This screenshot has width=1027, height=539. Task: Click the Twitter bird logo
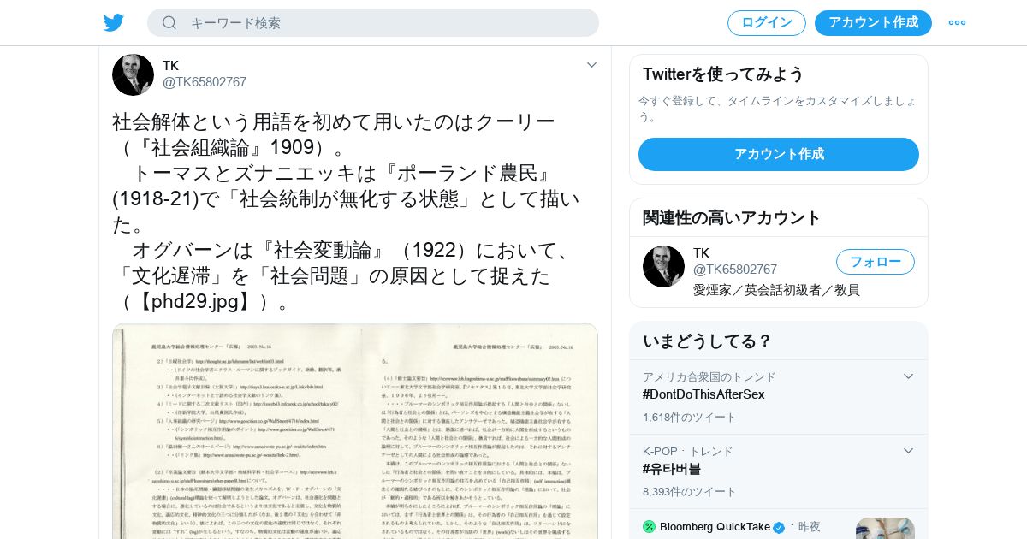[114, 23]
